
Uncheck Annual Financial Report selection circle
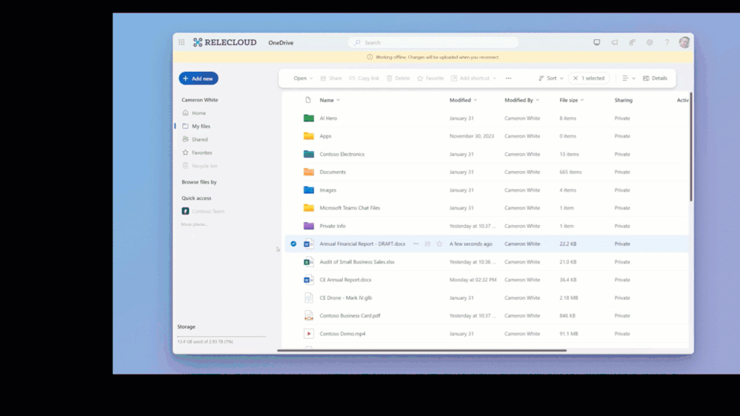293,244
